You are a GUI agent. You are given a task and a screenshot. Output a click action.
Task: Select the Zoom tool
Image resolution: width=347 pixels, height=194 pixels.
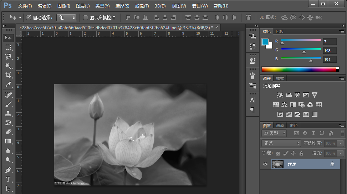click(x=8, y=160)
